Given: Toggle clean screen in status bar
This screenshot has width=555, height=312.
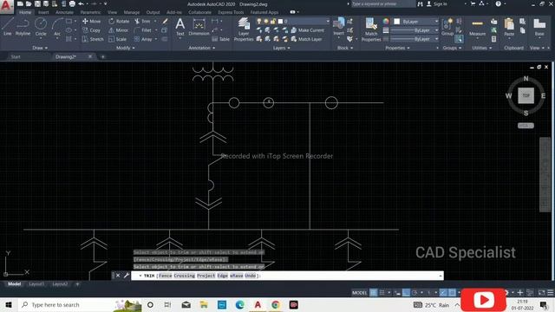Looking at the screenshot, I should pyautogui.click(x=541, y=293).
